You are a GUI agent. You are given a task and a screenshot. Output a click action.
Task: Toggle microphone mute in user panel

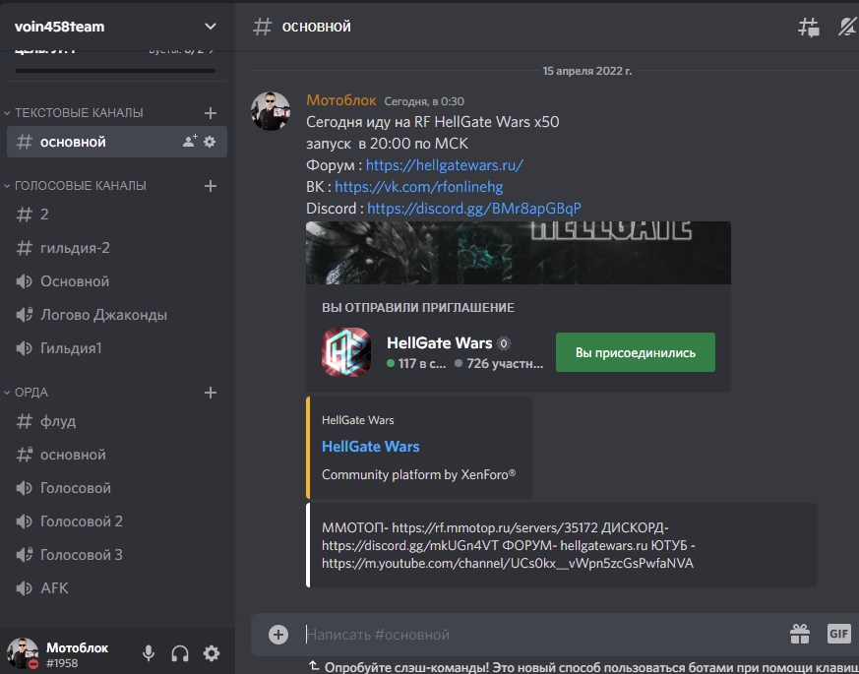click(149, 652)
